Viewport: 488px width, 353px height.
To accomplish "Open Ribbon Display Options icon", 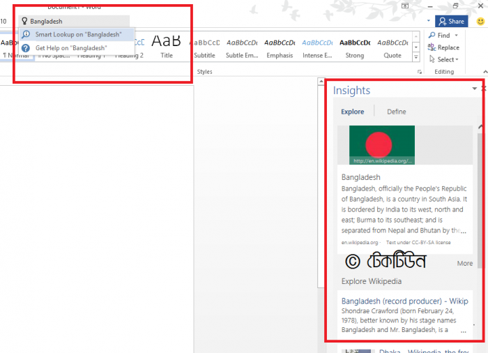I will 405,6.
